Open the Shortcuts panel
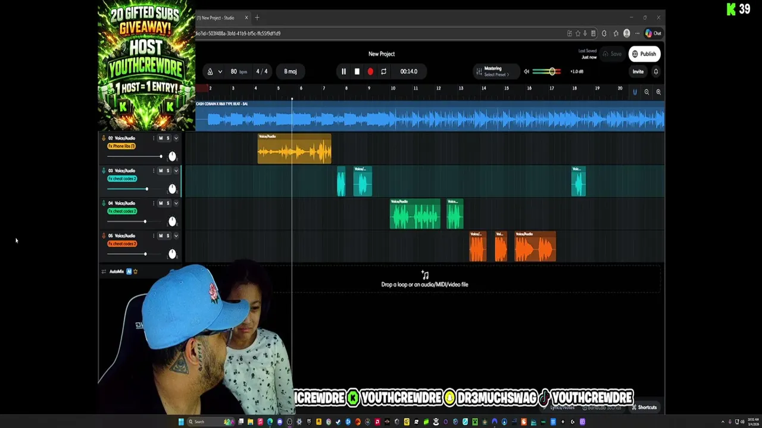Image resolution: width=762 pixels, height=428 pixels. (x=644, y=407)
